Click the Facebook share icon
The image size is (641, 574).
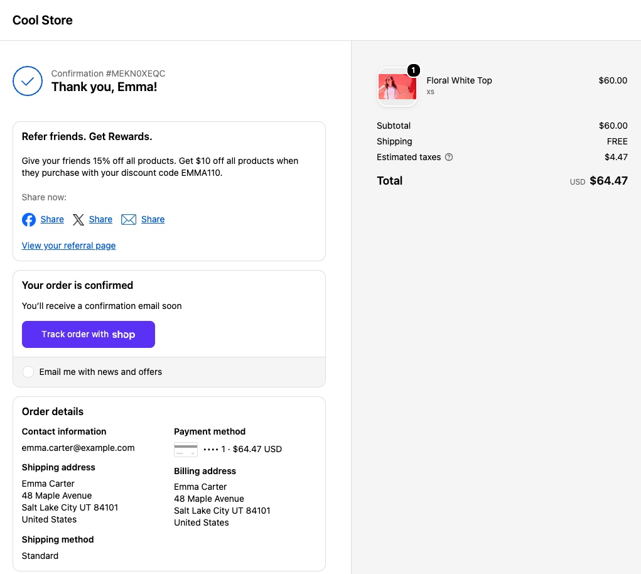click(29, 220)
